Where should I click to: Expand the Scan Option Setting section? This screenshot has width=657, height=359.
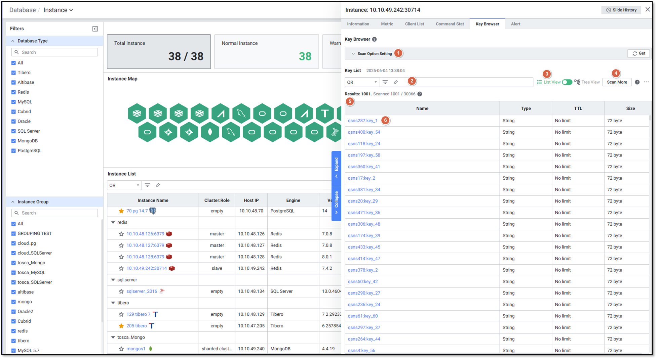click(x=353, y=54)
